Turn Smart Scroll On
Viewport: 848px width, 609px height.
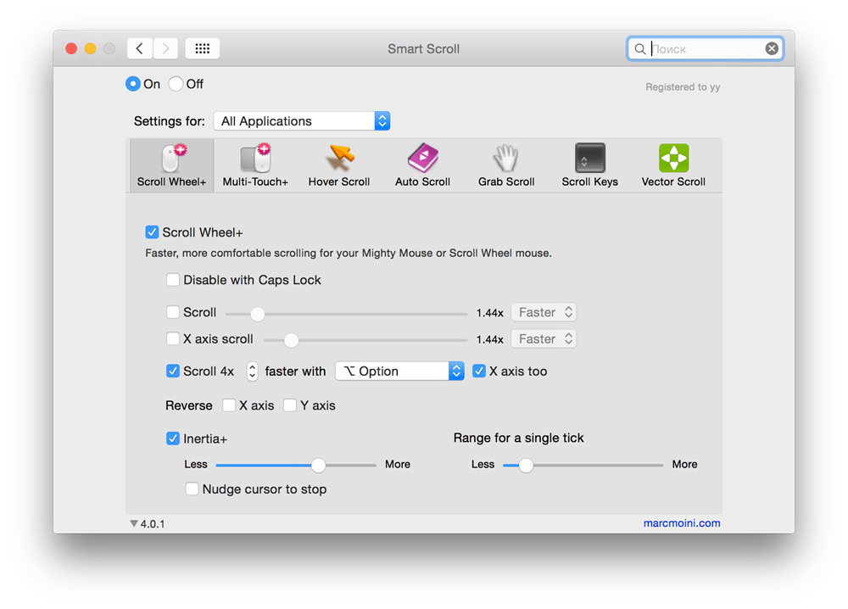coord(132,84)
